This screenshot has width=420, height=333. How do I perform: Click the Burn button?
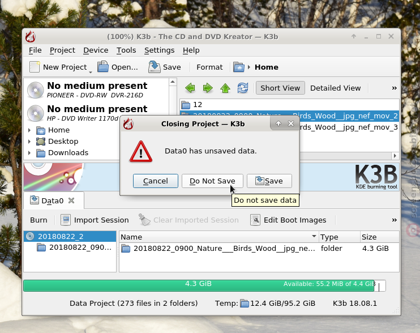[x=38, y=220]
